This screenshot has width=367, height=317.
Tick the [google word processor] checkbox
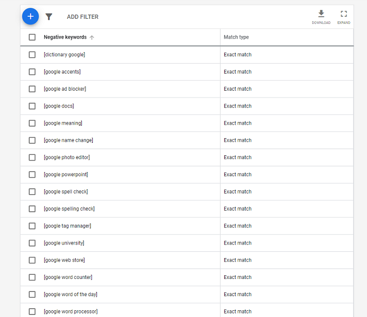click(32, 312)
